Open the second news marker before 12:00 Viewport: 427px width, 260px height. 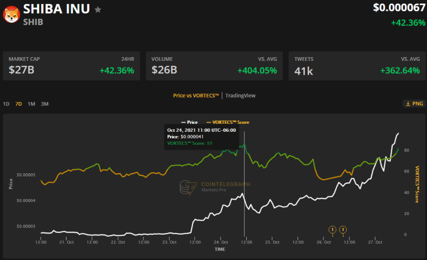(x=343, y=230)
